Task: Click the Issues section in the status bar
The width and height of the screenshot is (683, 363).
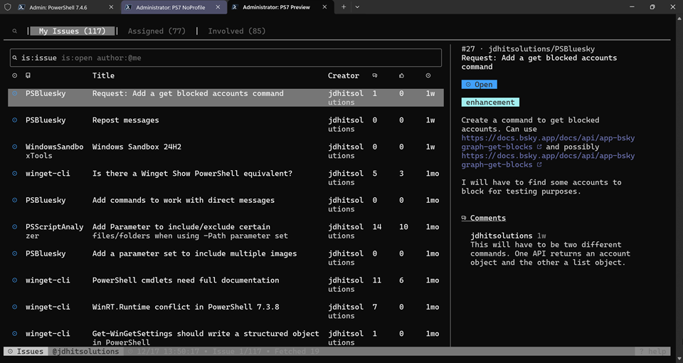Action: tap(26, 351)
